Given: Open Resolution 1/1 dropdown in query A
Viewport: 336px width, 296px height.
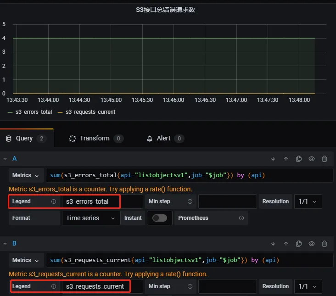Looking at the screenshot, I should [x=308, y=201].
